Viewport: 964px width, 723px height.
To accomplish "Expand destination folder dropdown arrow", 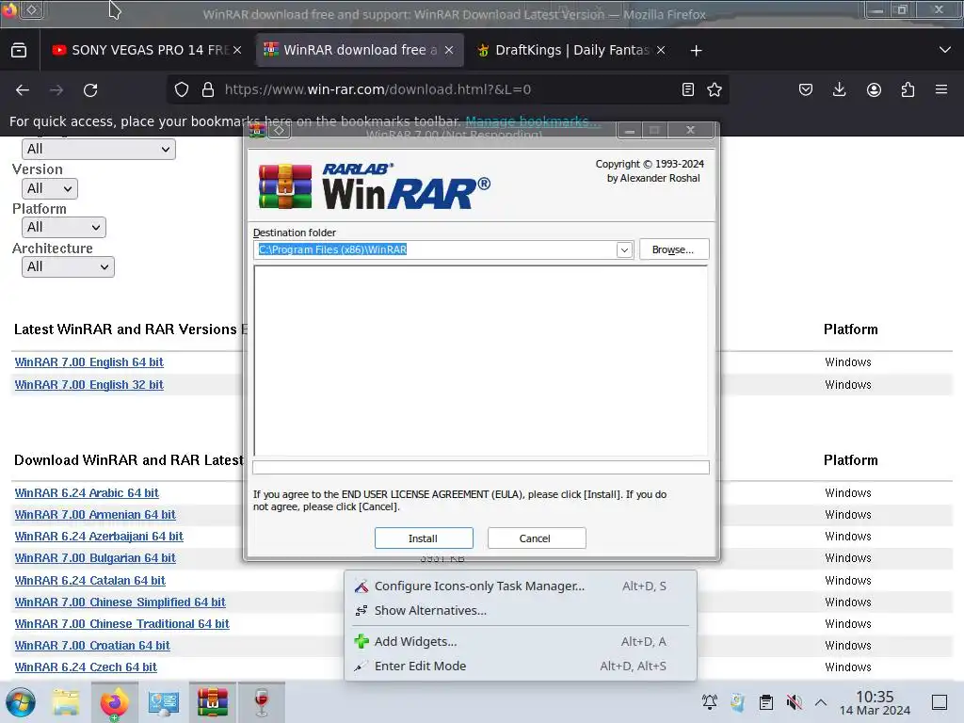I will pos(624,249).
